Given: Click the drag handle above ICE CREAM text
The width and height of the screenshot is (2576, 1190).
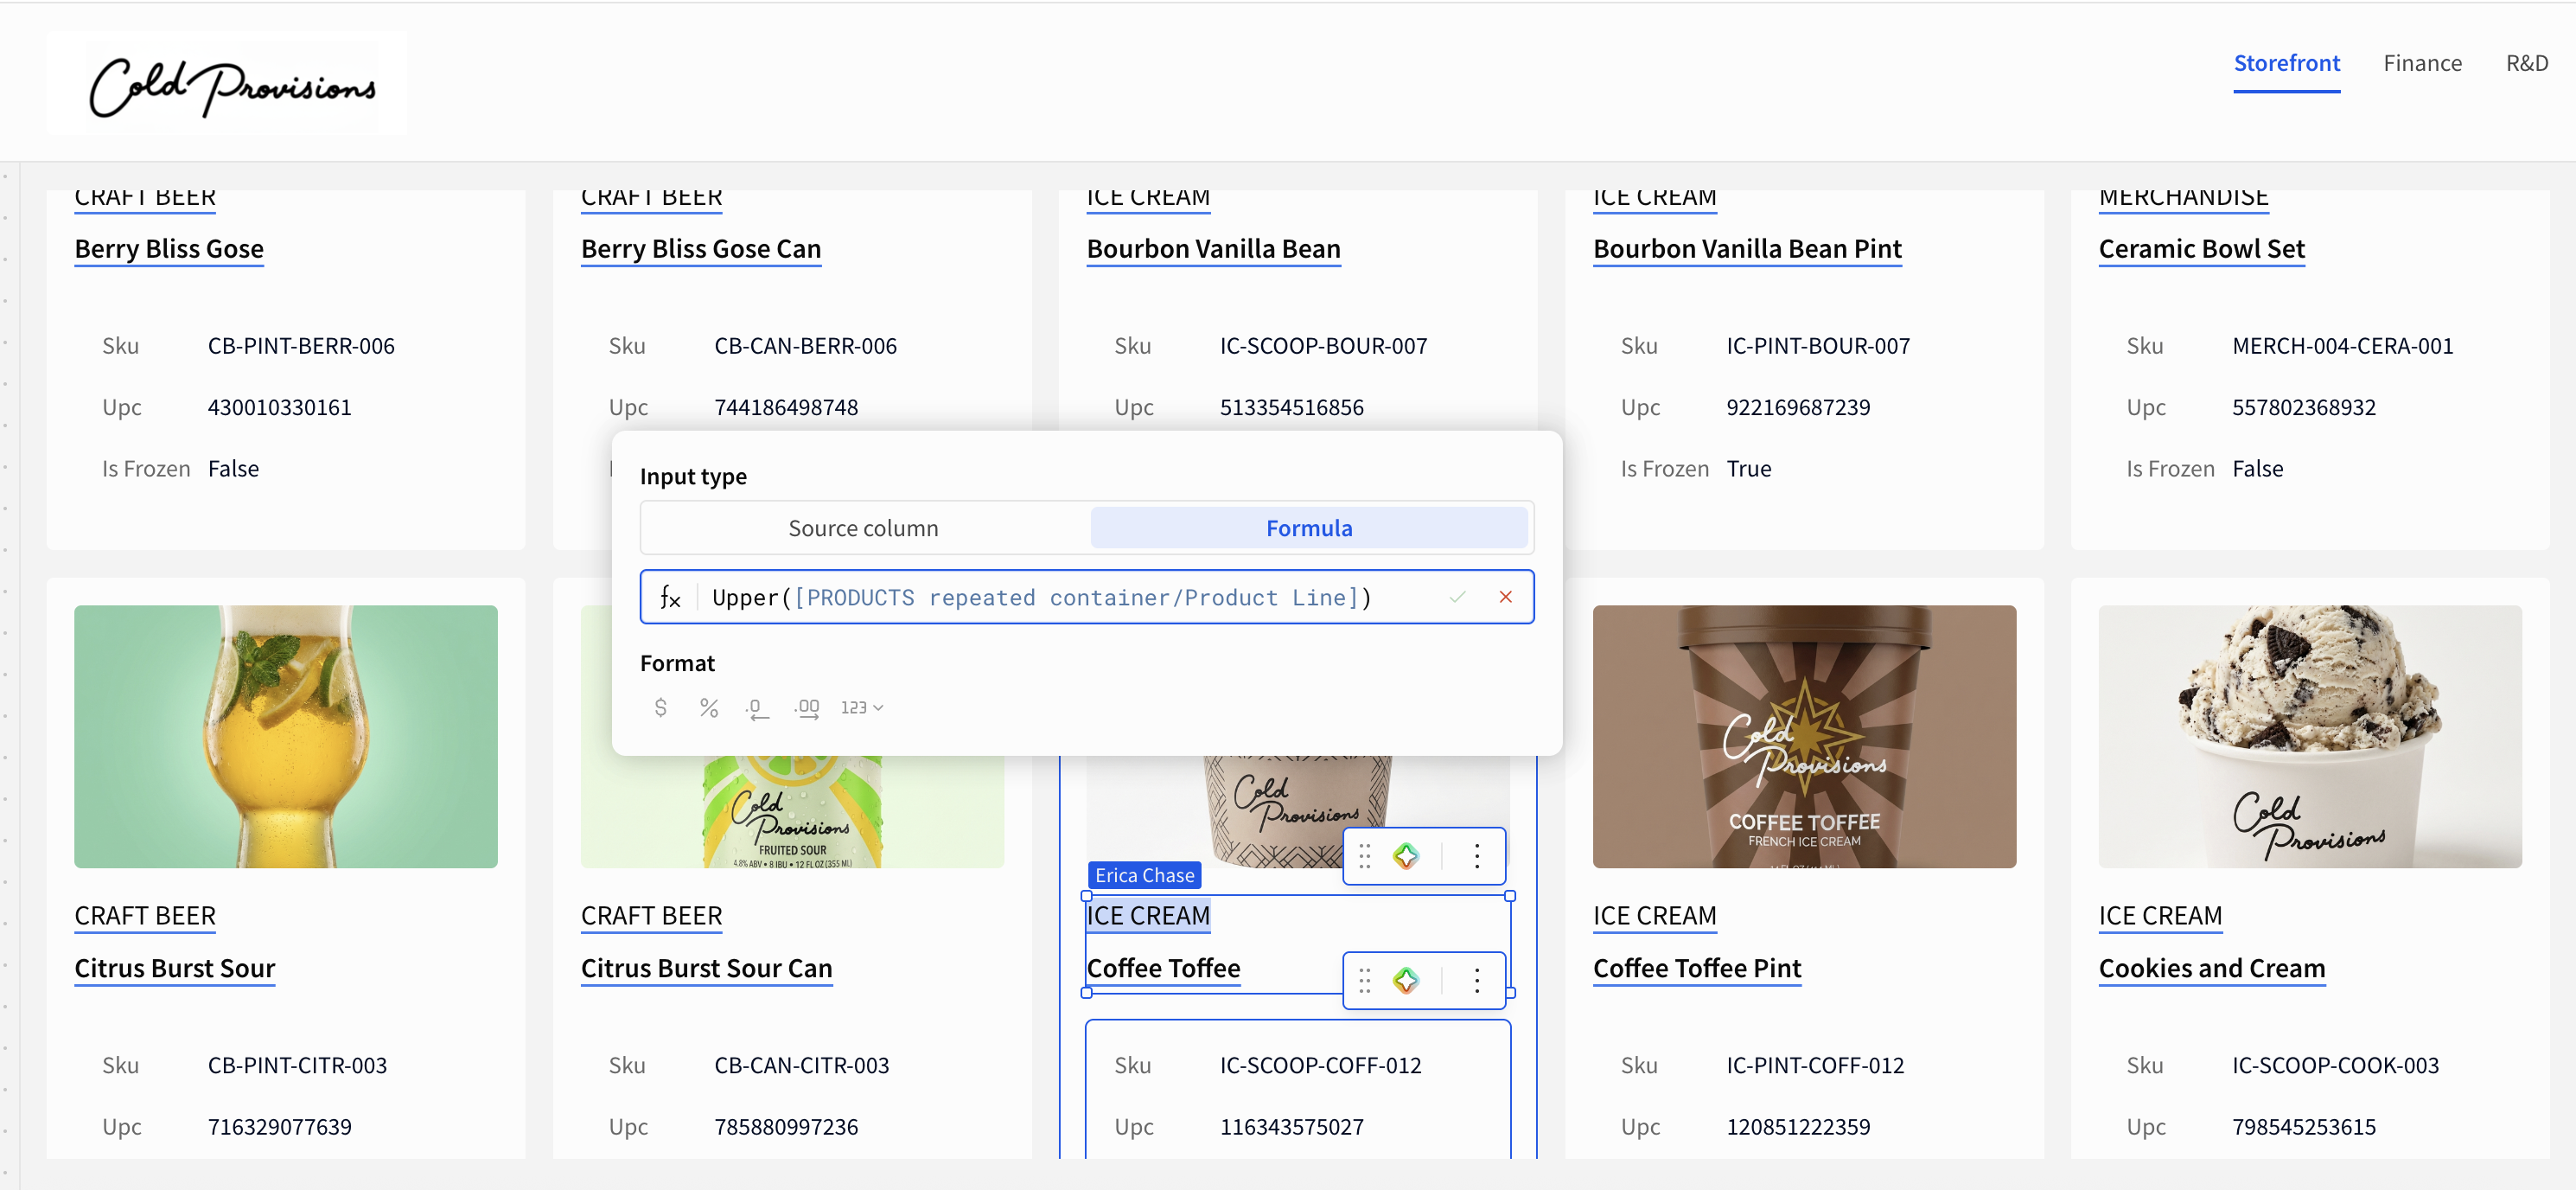Looking at the screenshot, I should (x=1365, y=855).
